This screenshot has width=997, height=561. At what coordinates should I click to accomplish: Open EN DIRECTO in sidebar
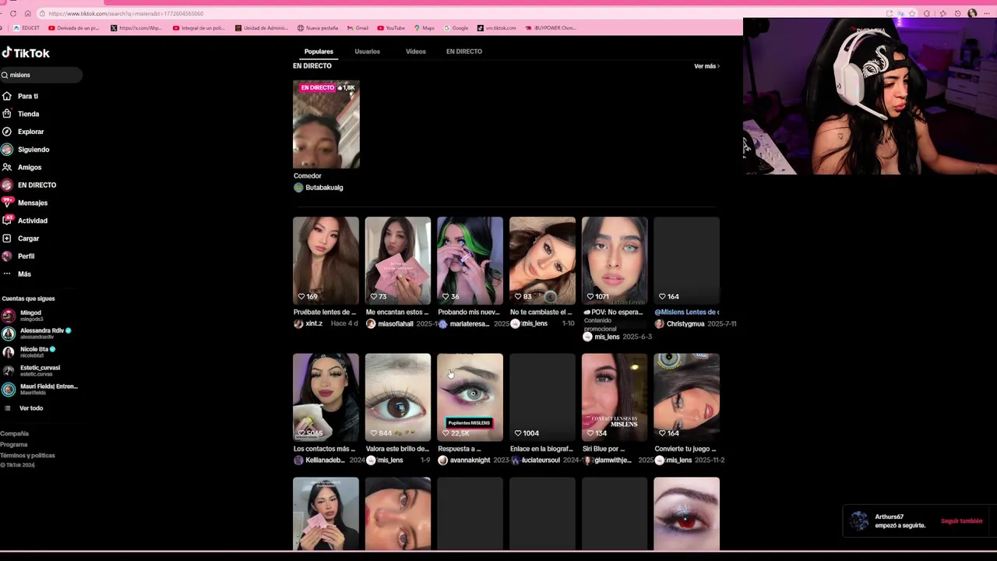(x=30, y=185)
